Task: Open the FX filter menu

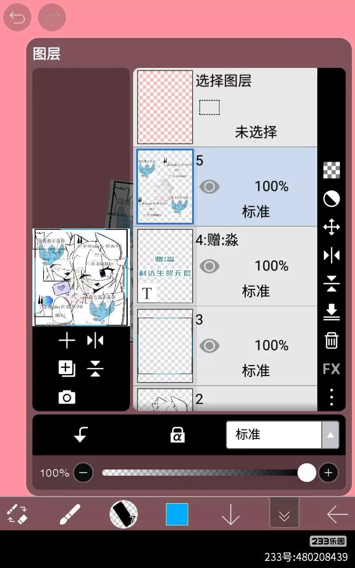Action: pos(331,369)
